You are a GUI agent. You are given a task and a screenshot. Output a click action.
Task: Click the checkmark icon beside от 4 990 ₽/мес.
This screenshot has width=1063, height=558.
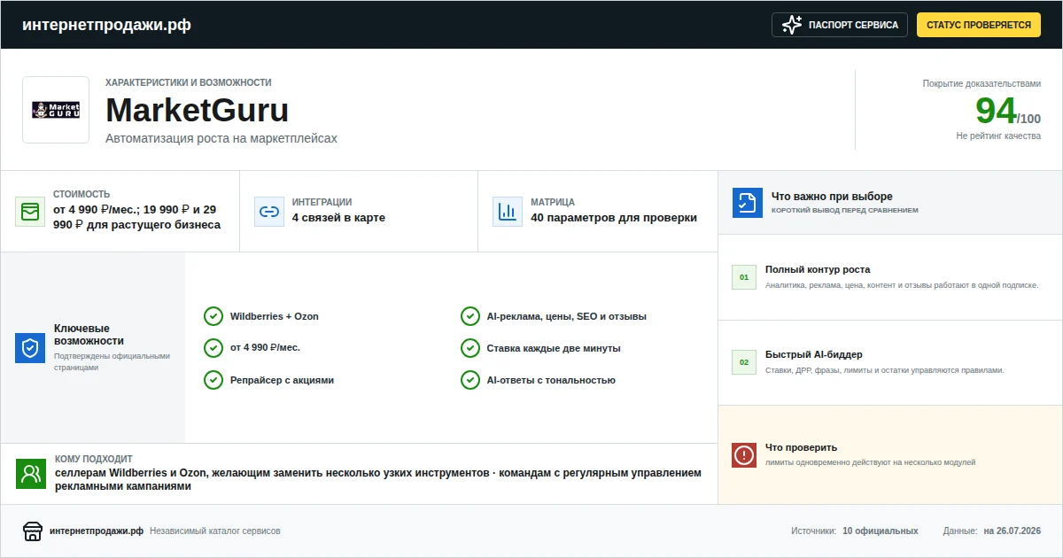pos(213,348)
